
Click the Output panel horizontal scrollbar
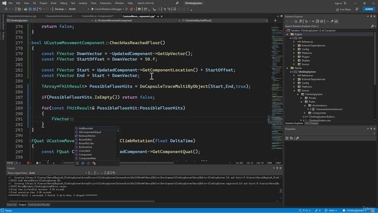point(82,201)
